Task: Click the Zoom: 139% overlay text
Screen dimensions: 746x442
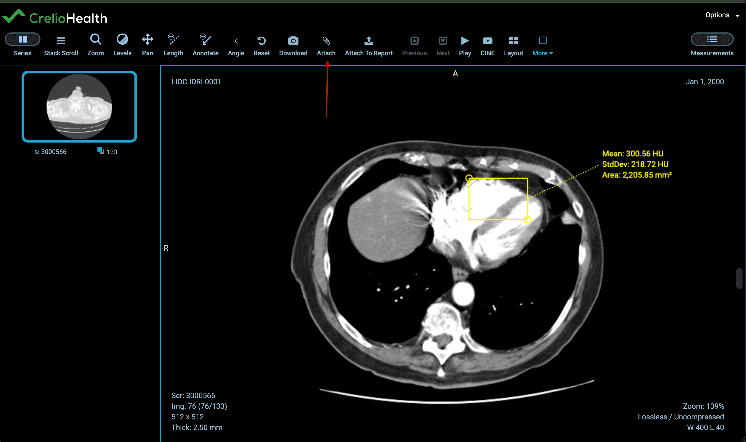Action: click(703, 406)
